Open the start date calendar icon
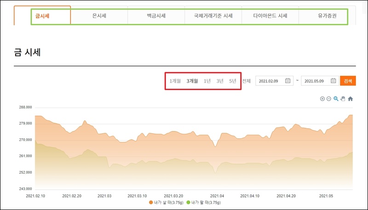 click(x=288, y=80)
